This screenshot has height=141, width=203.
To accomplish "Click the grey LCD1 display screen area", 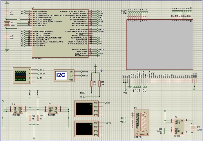I will pos(159,45).
